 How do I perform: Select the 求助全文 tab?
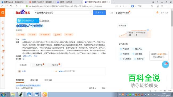pyautogui.click(x=55, y=65)
